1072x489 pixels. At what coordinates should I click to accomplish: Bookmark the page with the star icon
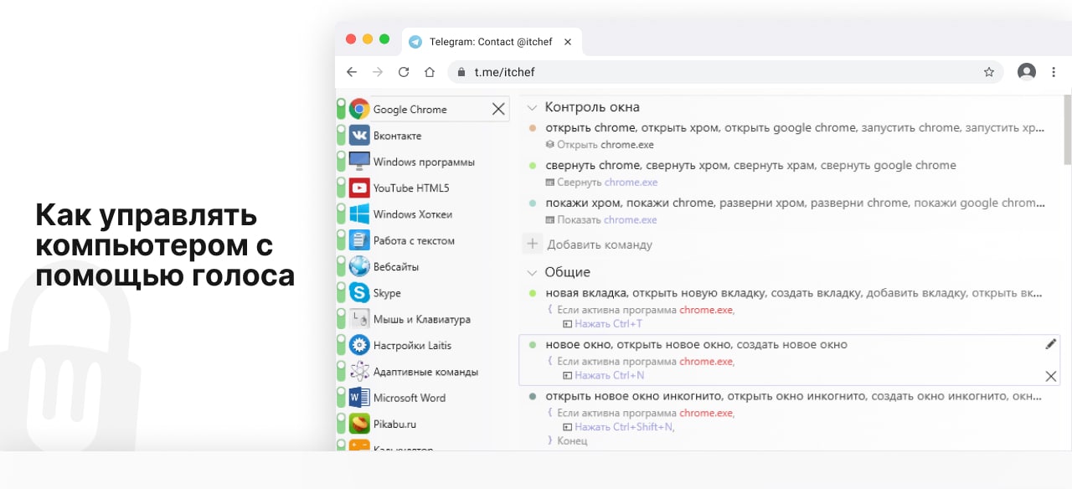point(989,72)
